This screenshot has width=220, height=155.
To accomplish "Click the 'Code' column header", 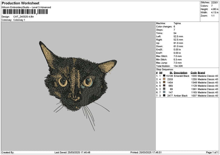I will coord(194,73).
